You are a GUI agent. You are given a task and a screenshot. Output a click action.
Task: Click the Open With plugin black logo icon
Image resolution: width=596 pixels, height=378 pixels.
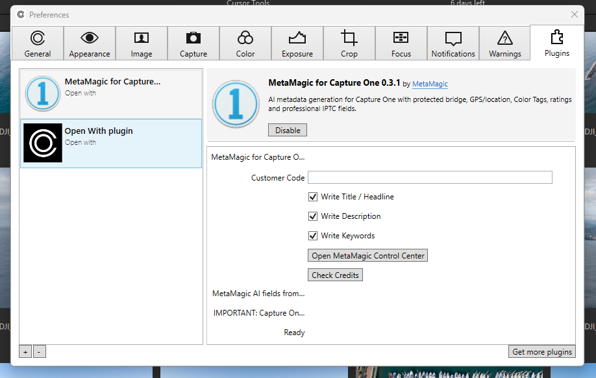pos(43,143)
